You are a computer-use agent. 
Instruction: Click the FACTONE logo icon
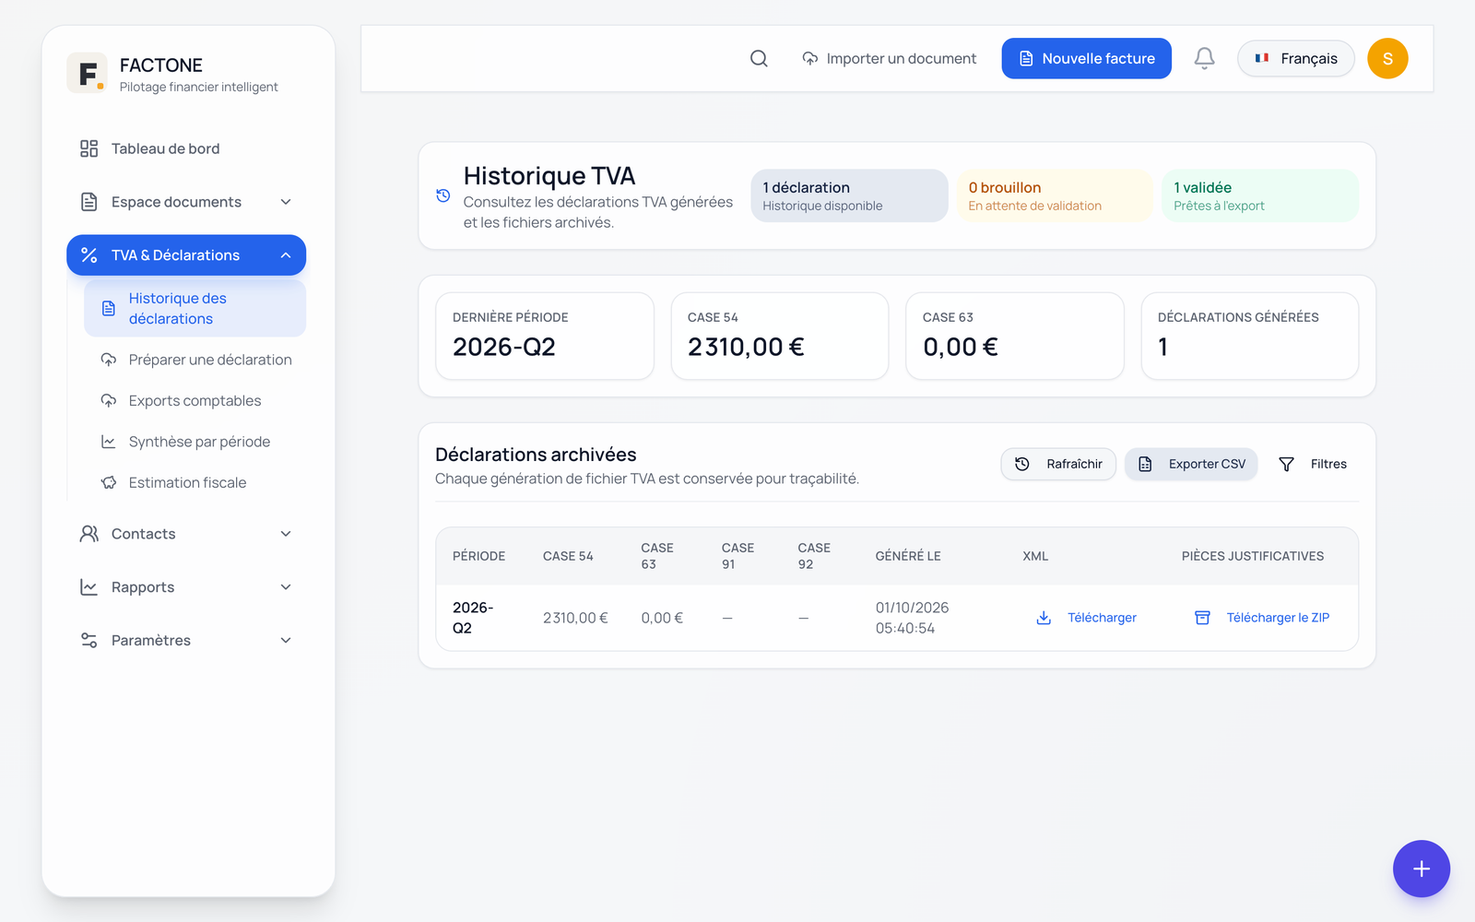[87, 73]
